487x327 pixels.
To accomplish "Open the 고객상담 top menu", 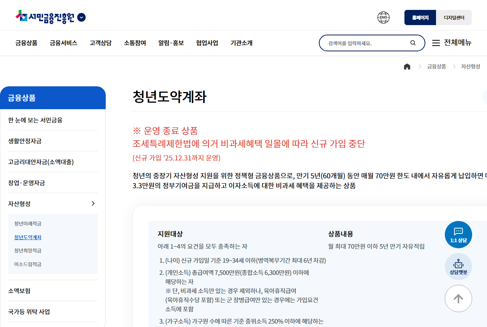I will 101,43.
